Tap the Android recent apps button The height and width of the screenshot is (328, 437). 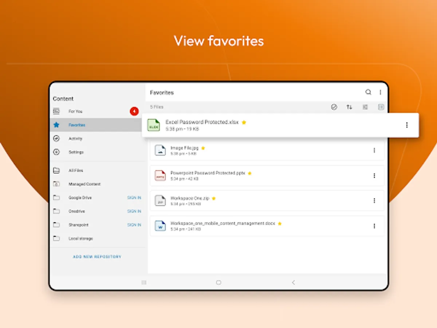pyautogui.click(x=144, y=282)
